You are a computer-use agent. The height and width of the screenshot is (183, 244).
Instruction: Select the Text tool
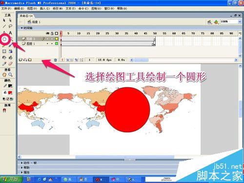(x=10, y=33)
